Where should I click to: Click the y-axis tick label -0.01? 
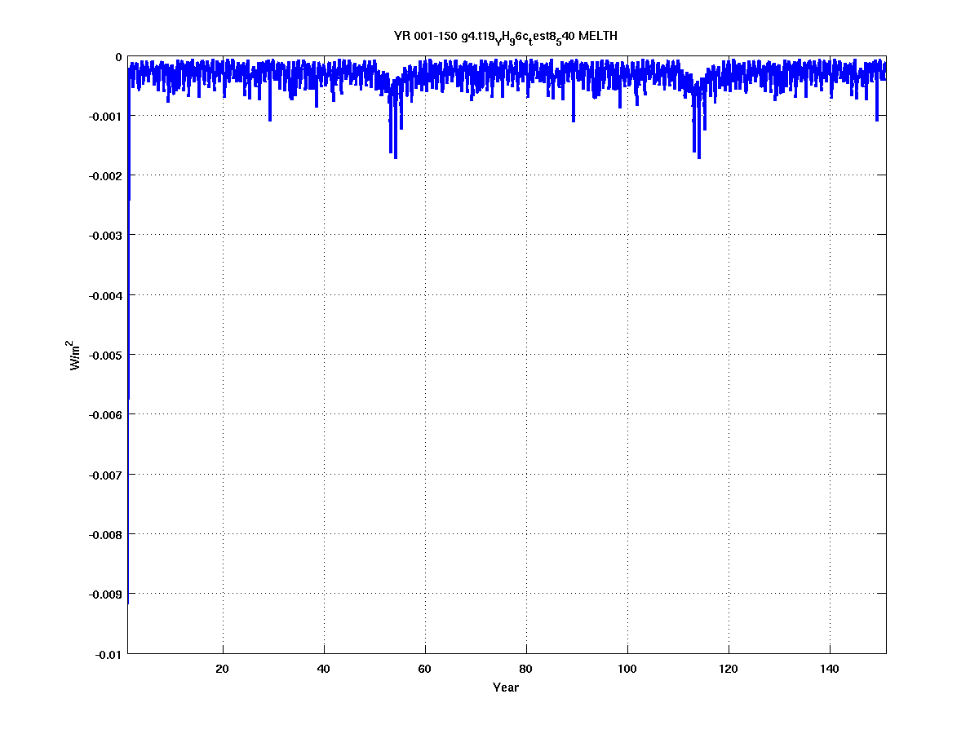coord(108,654)
